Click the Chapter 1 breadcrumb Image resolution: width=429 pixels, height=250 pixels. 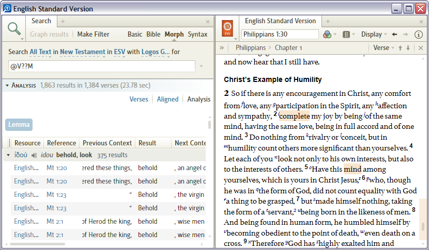point(288,48)
